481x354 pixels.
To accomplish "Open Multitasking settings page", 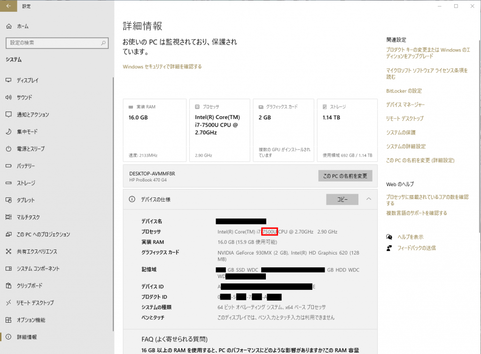I will click(x=28, y=217).
